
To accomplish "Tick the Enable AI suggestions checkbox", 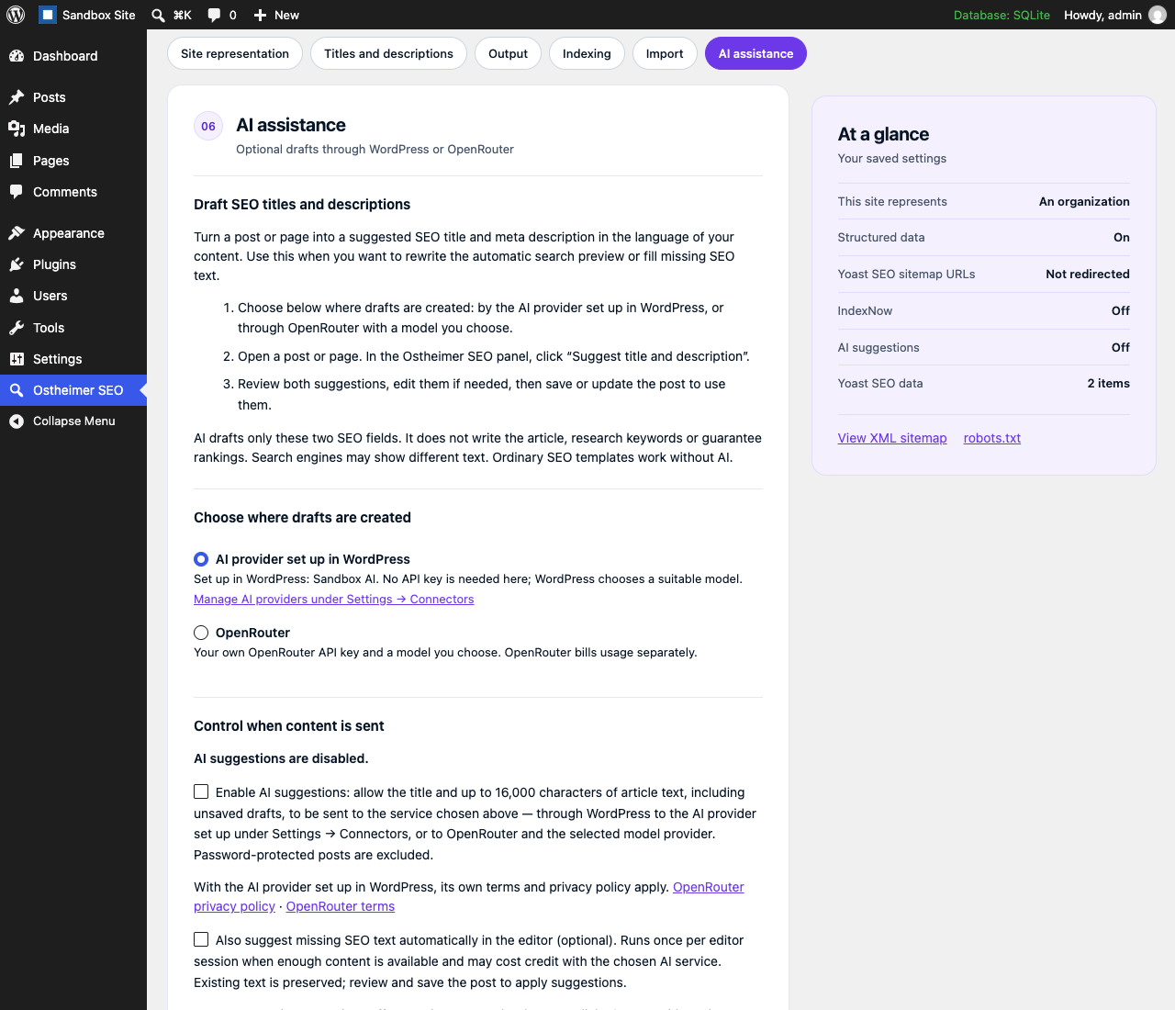I will coord(201,791).
